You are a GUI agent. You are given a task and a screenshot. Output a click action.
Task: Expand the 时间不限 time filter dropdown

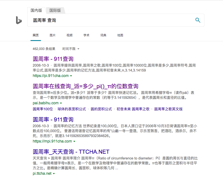(71, 49)
